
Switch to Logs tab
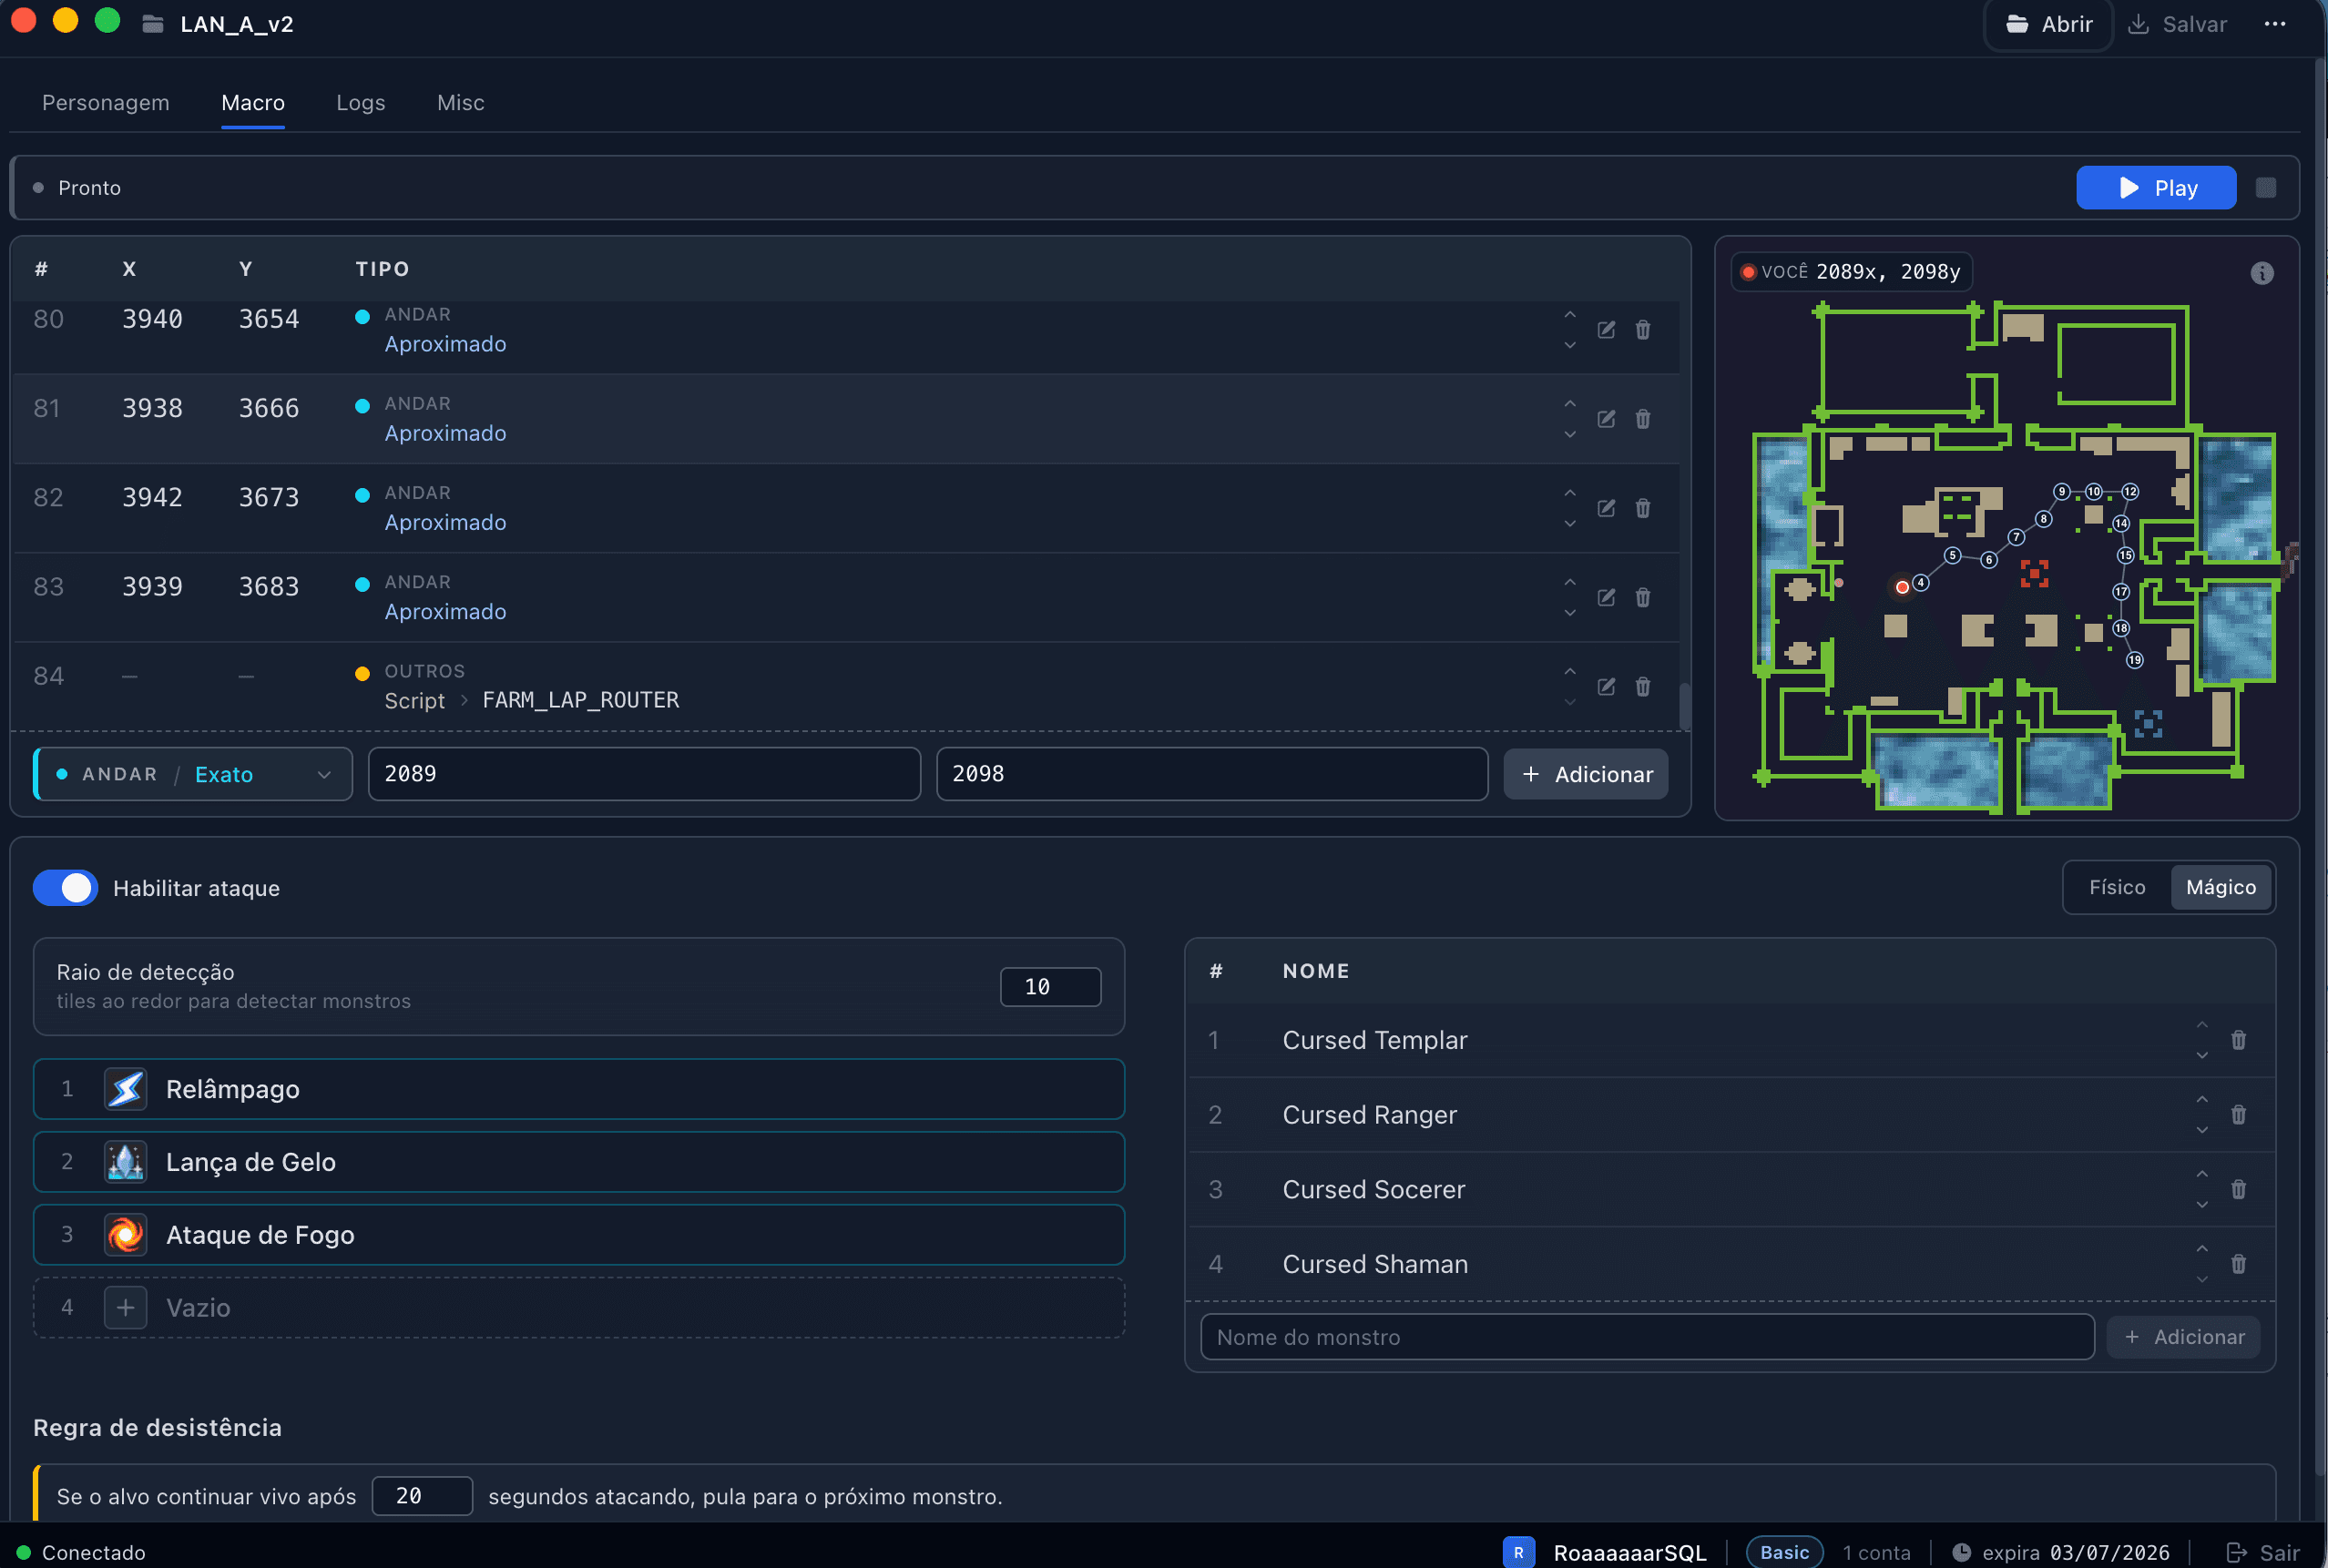click(361, 103)
